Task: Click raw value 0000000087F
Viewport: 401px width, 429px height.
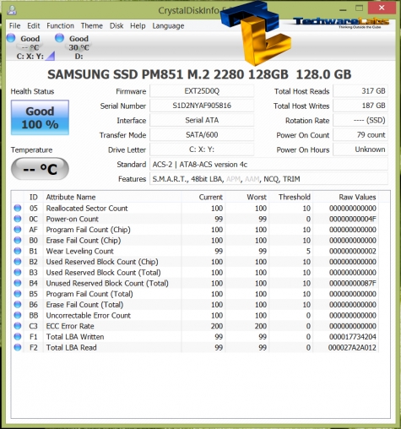Action: coord(353,283)
